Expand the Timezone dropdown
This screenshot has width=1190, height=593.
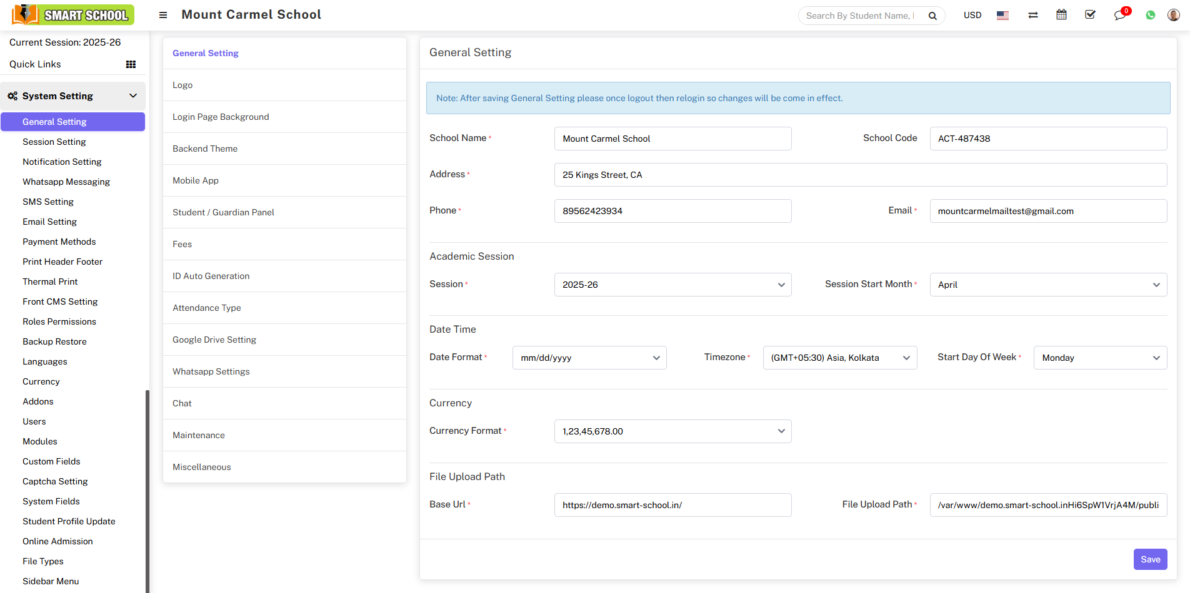click(839, 358)
